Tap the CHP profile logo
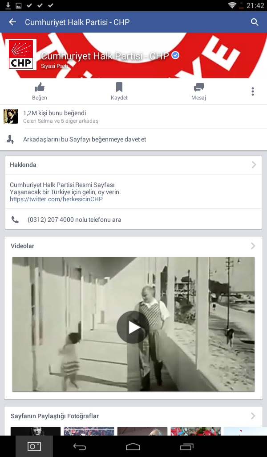Image resolution: width=267 pixels, height=457 pixels. point(21,54)
